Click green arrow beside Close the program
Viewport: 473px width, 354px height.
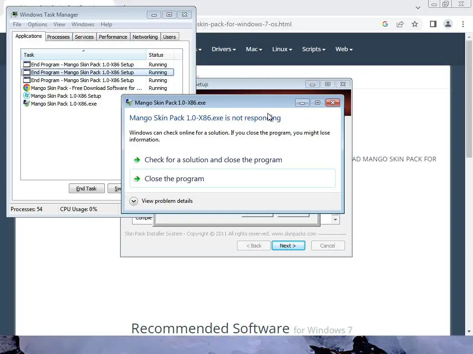[137, 179]
